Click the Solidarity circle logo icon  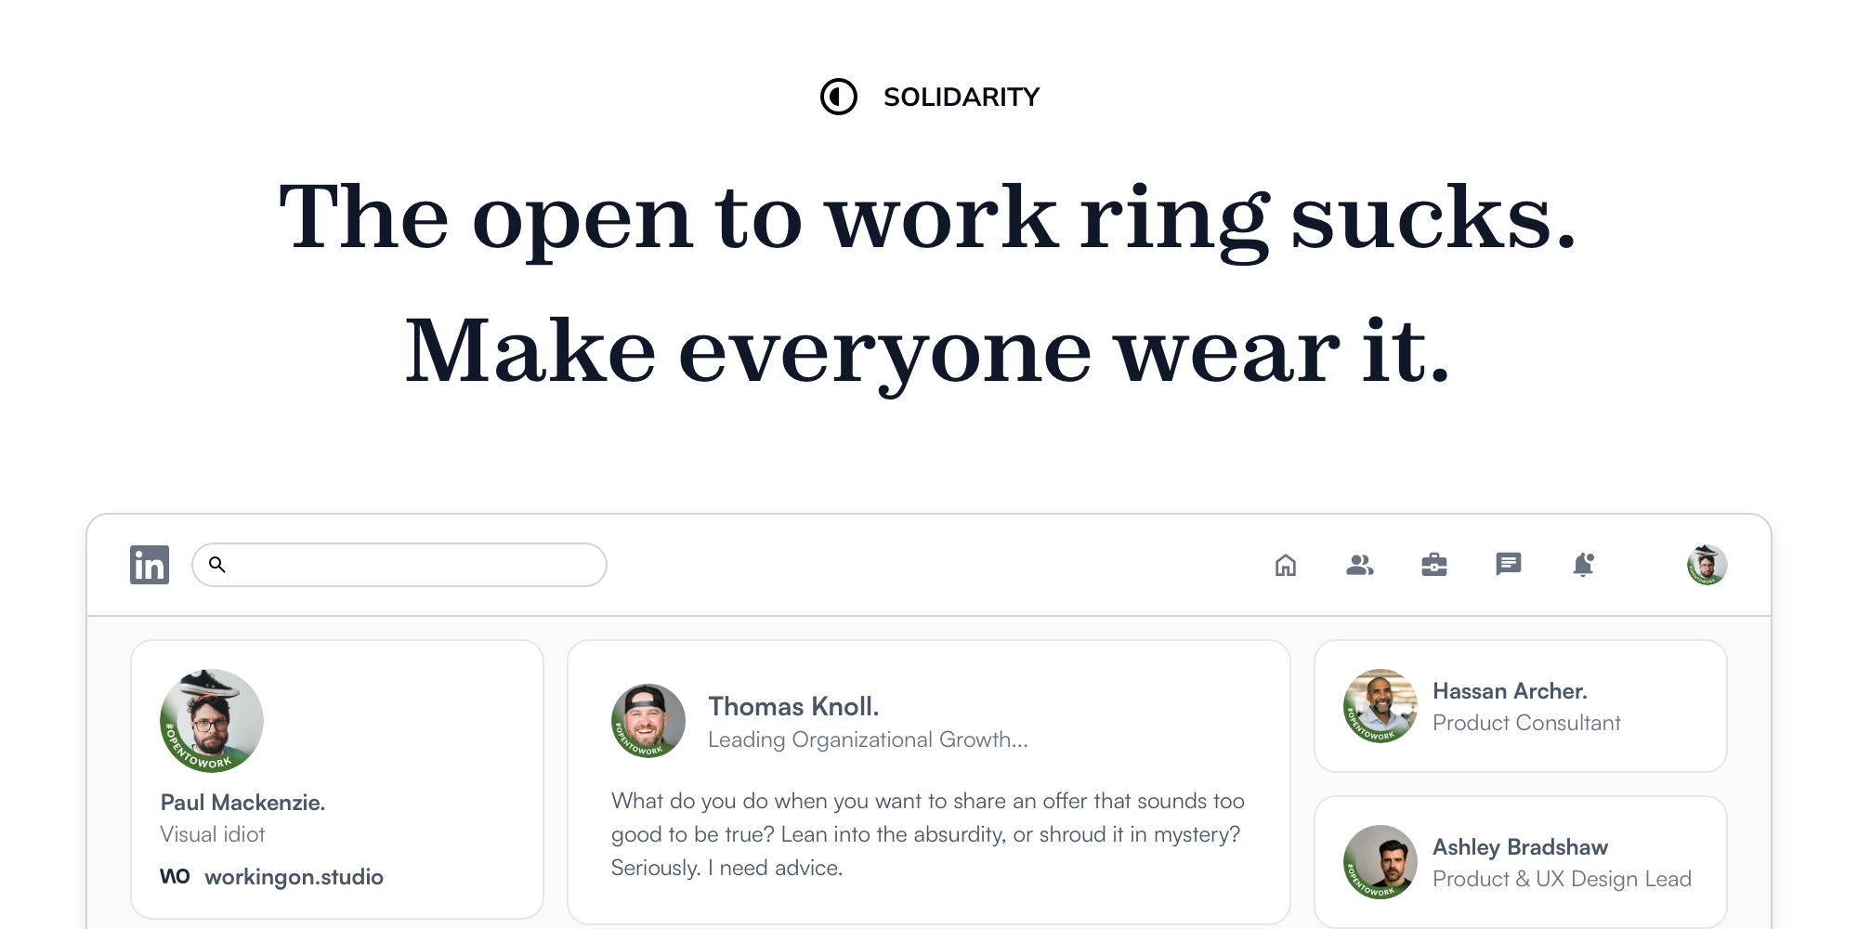(839, 97)
